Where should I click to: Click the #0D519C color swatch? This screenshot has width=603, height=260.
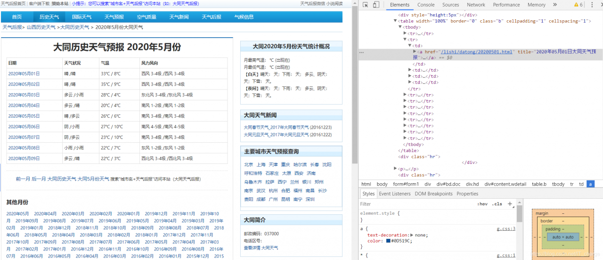(x=389, y=241)
